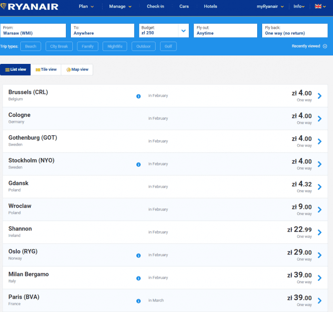Open Shannon fare with arrow icon
333x312 pixels.
point(320,233)
